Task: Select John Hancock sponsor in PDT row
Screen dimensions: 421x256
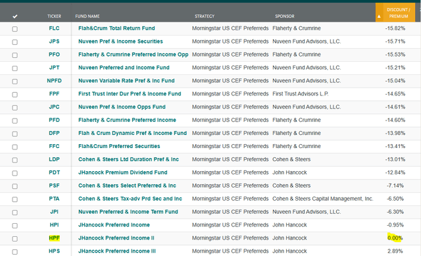Action: [289, 172]
